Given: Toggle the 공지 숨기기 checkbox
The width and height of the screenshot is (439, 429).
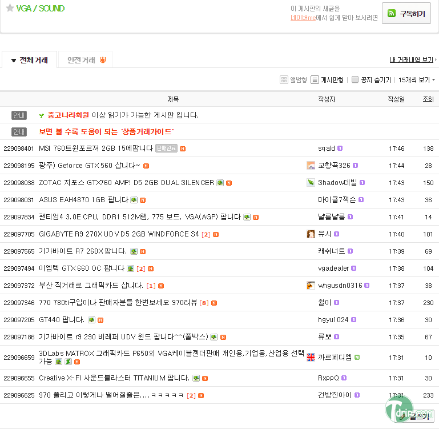Looking at the screenshot, I should 355,79.
